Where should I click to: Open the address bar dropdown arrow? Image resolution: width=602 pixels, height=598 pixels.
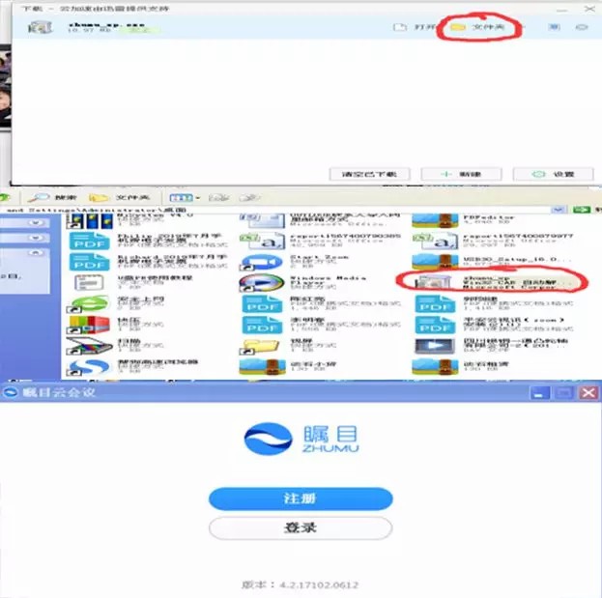(x=559, y=210)
